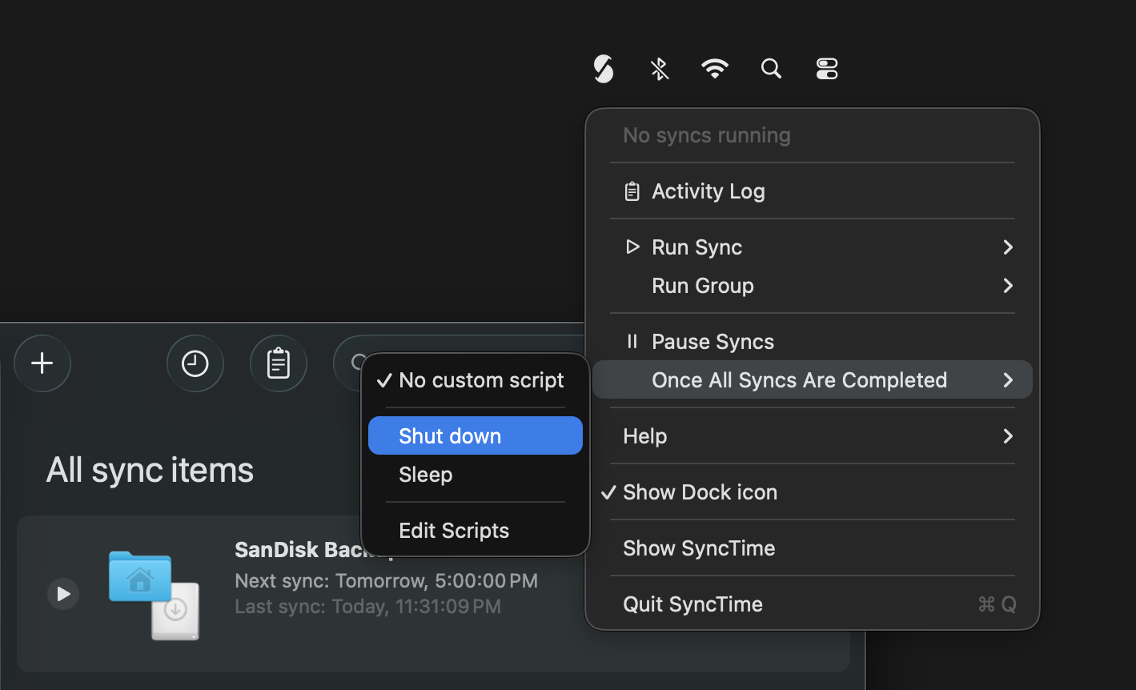
Task: Open Activity Log from the menu
Action: tap(708, 191)
